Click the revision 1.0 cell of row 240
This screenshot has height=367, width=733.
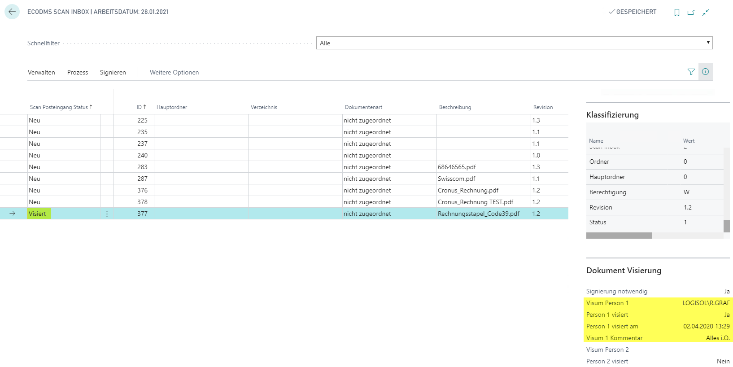[x=550, y=155]
